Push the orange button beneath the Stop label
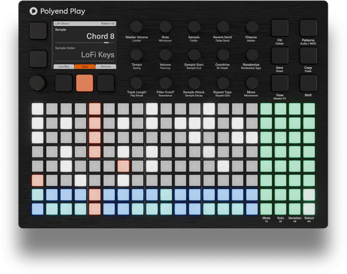 [85, 83]
